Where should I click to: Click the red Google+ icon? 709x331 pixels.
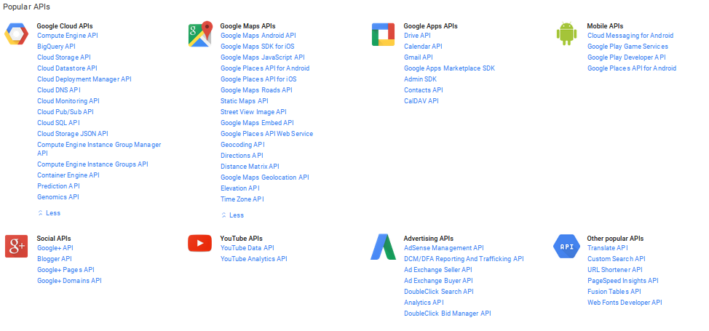tap(16, 246)
